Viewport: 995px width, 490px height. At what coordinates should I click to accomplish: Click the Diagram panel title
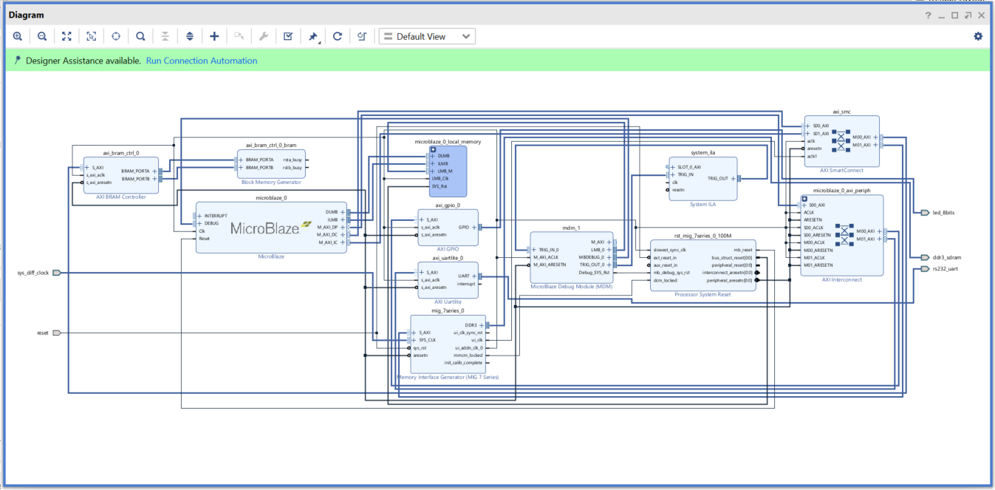point(26,15)
